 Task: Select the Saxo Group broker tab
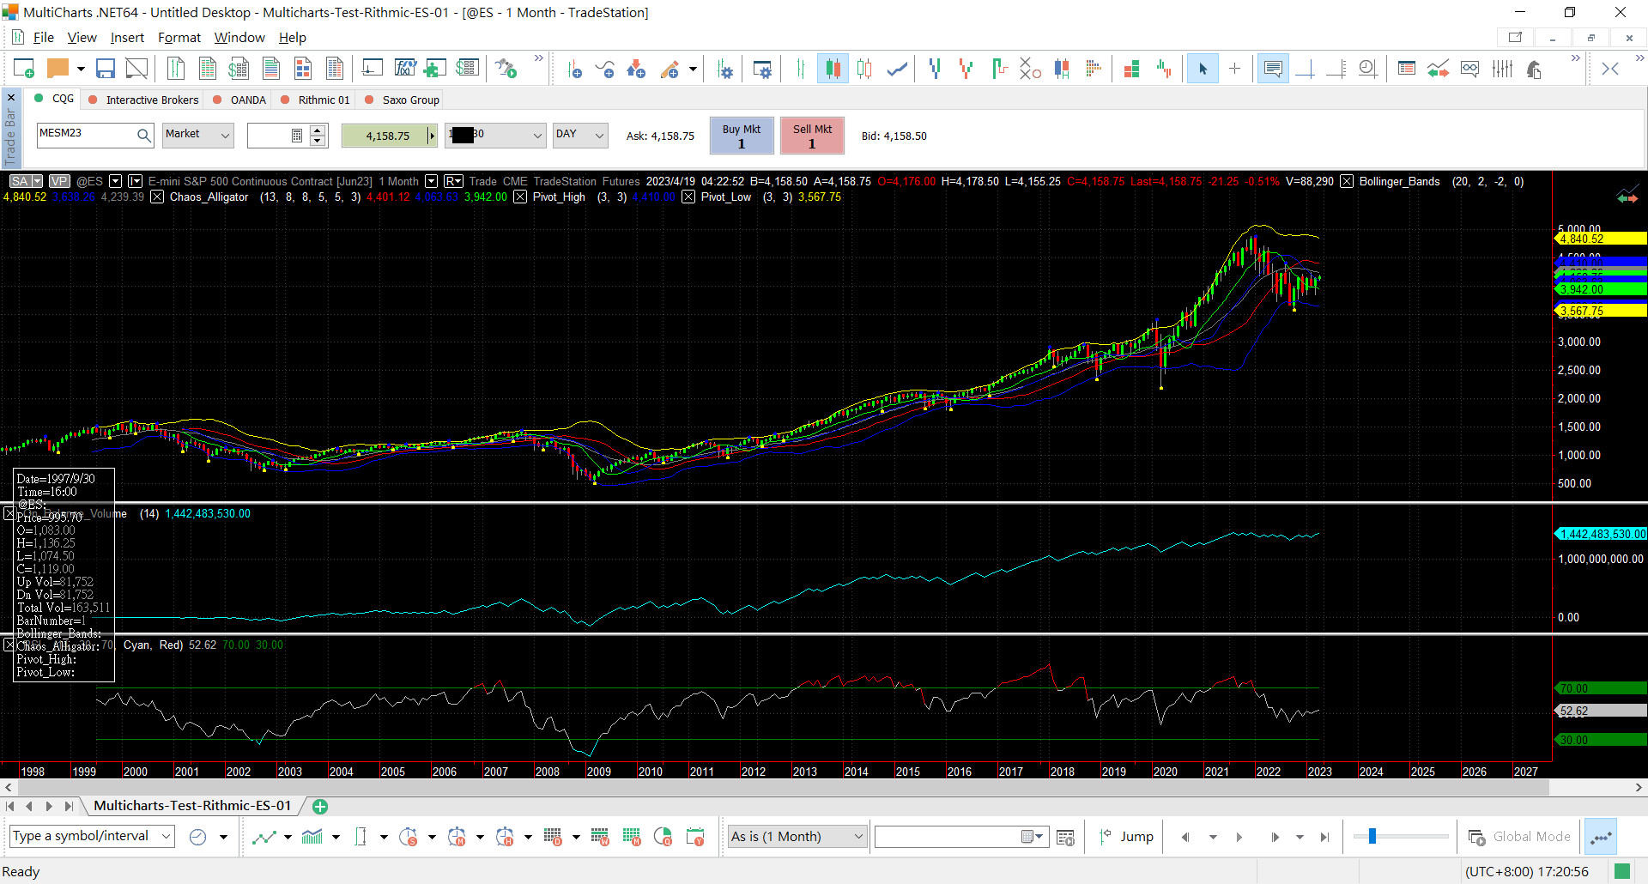[403, 100]
